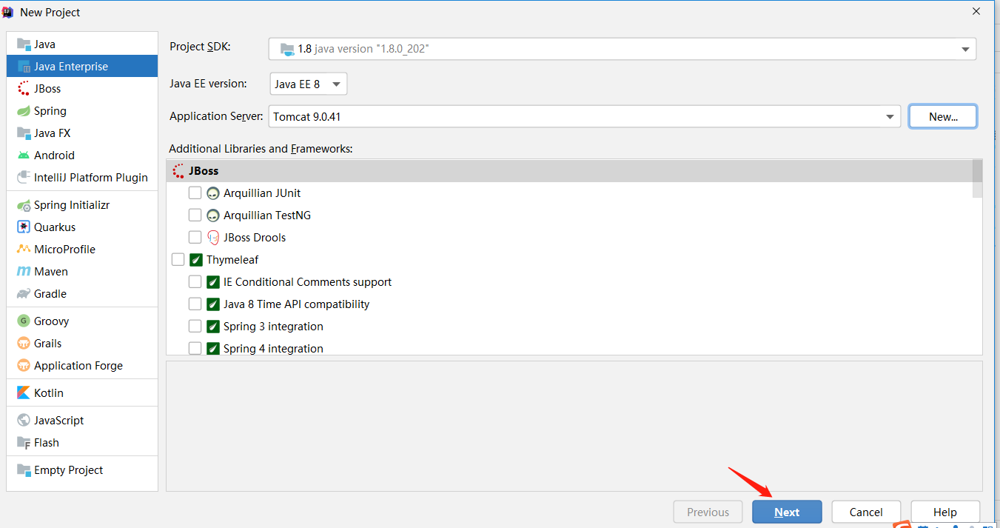Click the Help button

coord(945,512)
